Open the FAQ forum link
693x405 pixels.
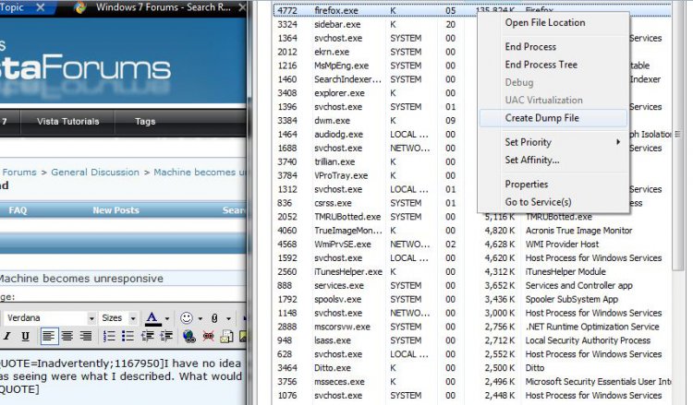[x=18, y=210]
